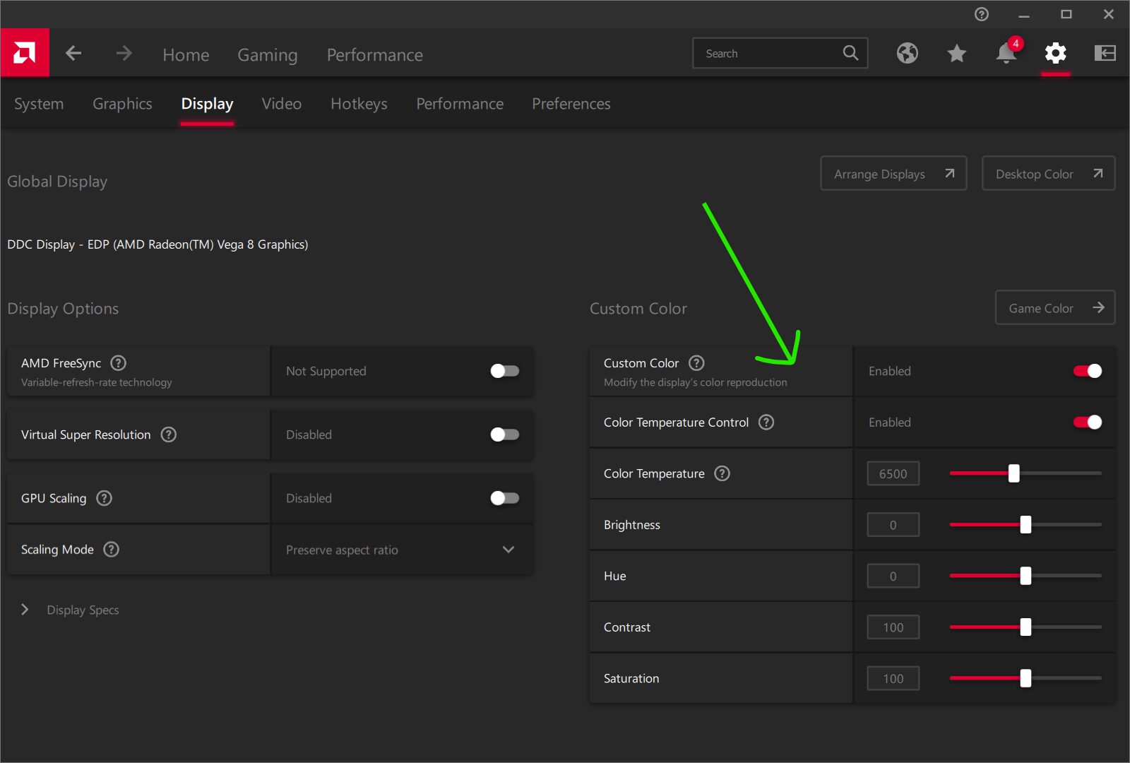Screen dimensions: 1130x763
Task: Select the Display tab
Action: pos(207,104)
